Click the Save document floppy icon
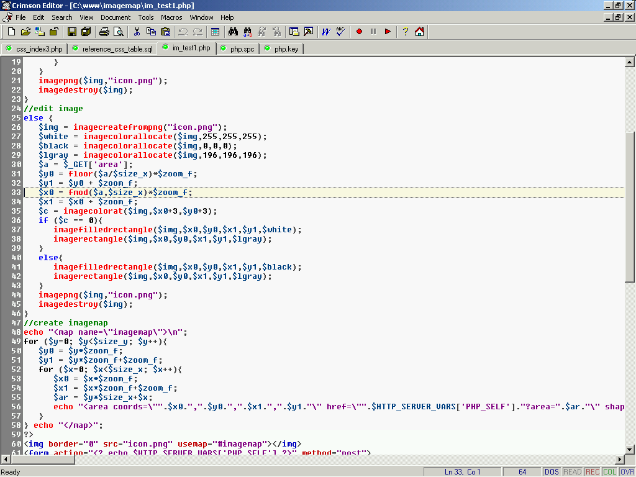The width and height of the screenshot is (636, 477). pos(71,32)
